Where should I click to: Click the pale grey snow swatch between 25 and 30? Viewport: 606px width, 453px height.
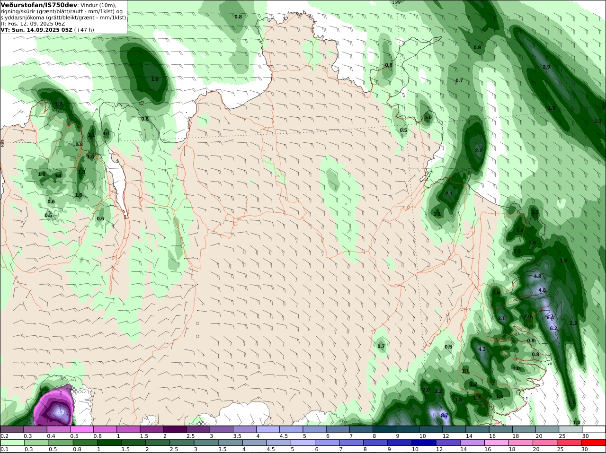[x=570, y=429]
